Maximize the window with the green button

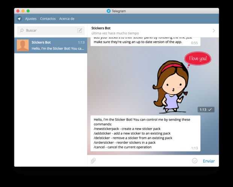28,11
